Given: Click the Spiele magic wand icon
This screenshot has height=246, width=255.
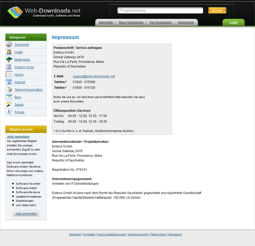Looking at the screenshot, I should click(x=9, y=105).
